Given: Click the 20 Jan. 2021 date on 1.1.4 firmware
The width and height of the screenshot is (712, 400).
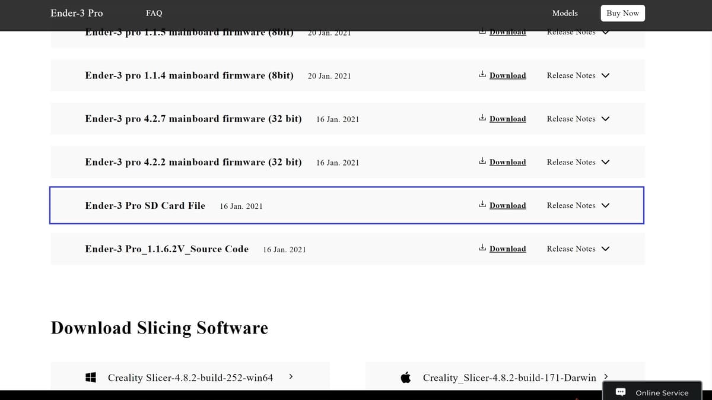Looking at the screenshot, I should pyautogui.click(x=329, y=76).
